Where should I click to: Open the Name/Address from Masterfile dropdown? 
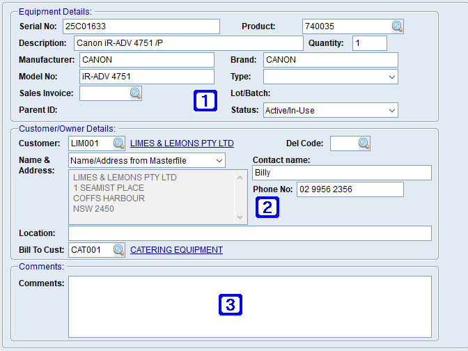tap(147, 161)
